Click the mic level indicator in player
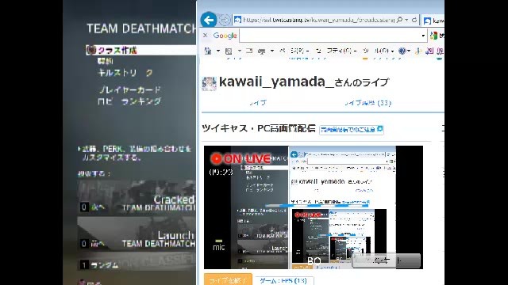This screenshot has width=508, height=285. pos(219,245)
